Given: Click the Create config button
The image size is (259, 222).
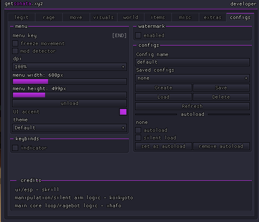Looking at the screenshot, I should (163, 88).
